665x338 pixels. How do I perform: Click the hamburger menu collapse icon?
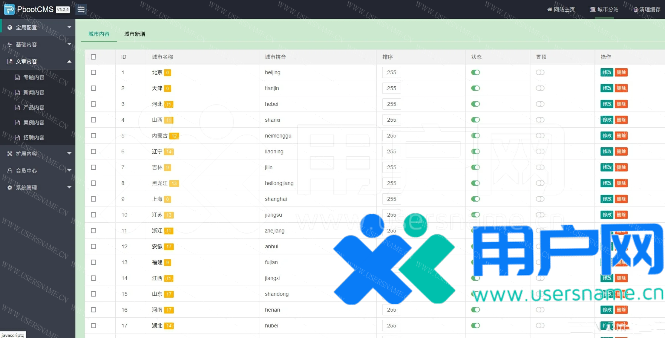click(x=81, y=9)
